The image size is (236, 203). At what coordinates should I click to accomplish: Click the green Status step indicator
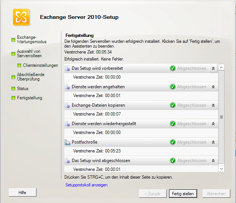tap(13, 89)
